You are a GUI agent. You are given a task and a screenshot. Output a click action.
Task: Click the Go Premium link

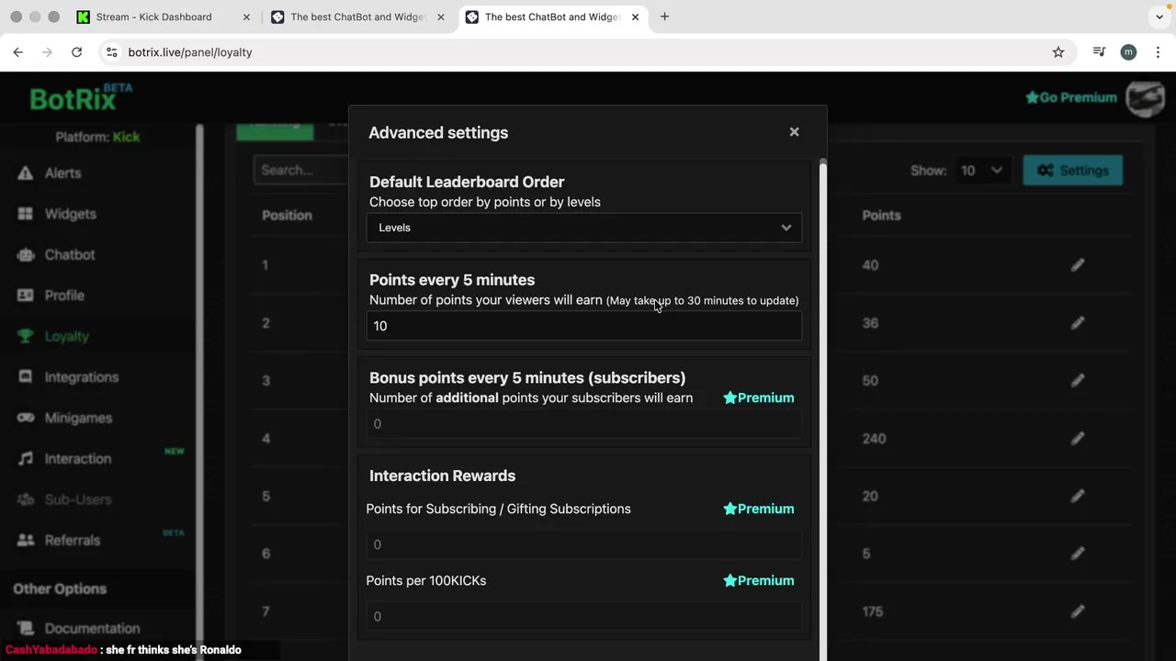(x=1070, y=97)
